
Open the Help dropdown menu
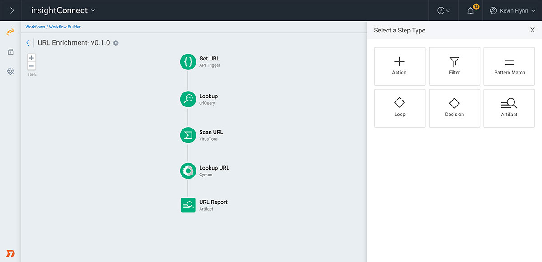pyautogui.click(x=444, y=11)
